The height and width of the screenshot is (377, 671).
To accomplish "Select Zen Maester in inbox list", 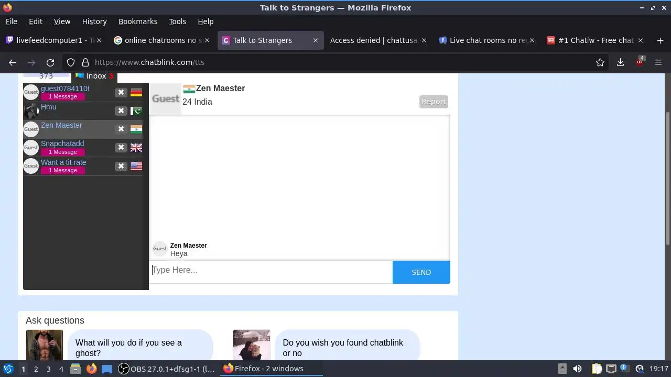I will pyautogui.click(x=83, y=129).
